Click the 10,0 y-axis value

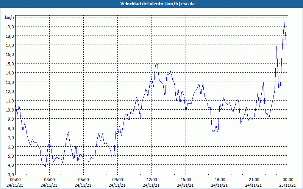(x=10, y=110)
